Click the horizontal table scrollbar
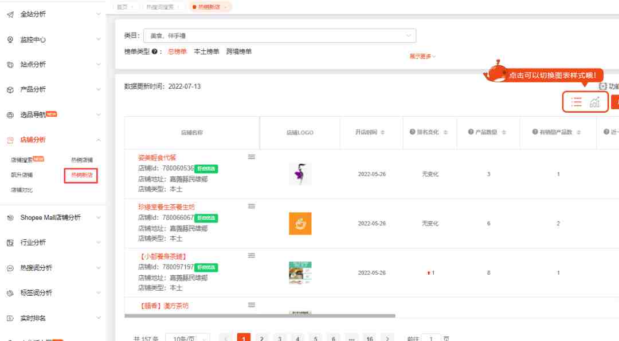 coord(260,316)
